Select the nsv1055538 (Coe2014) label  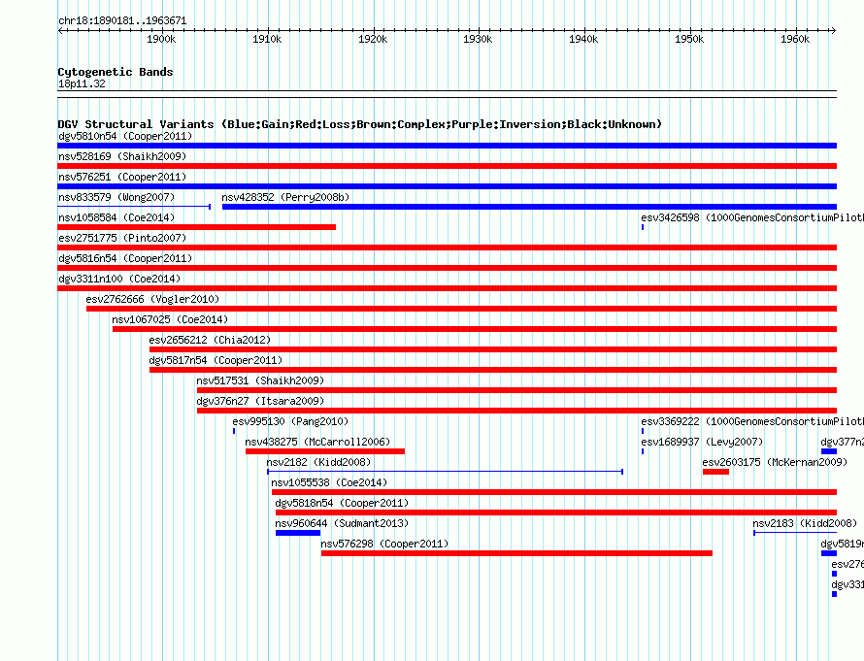click(329, 482)
